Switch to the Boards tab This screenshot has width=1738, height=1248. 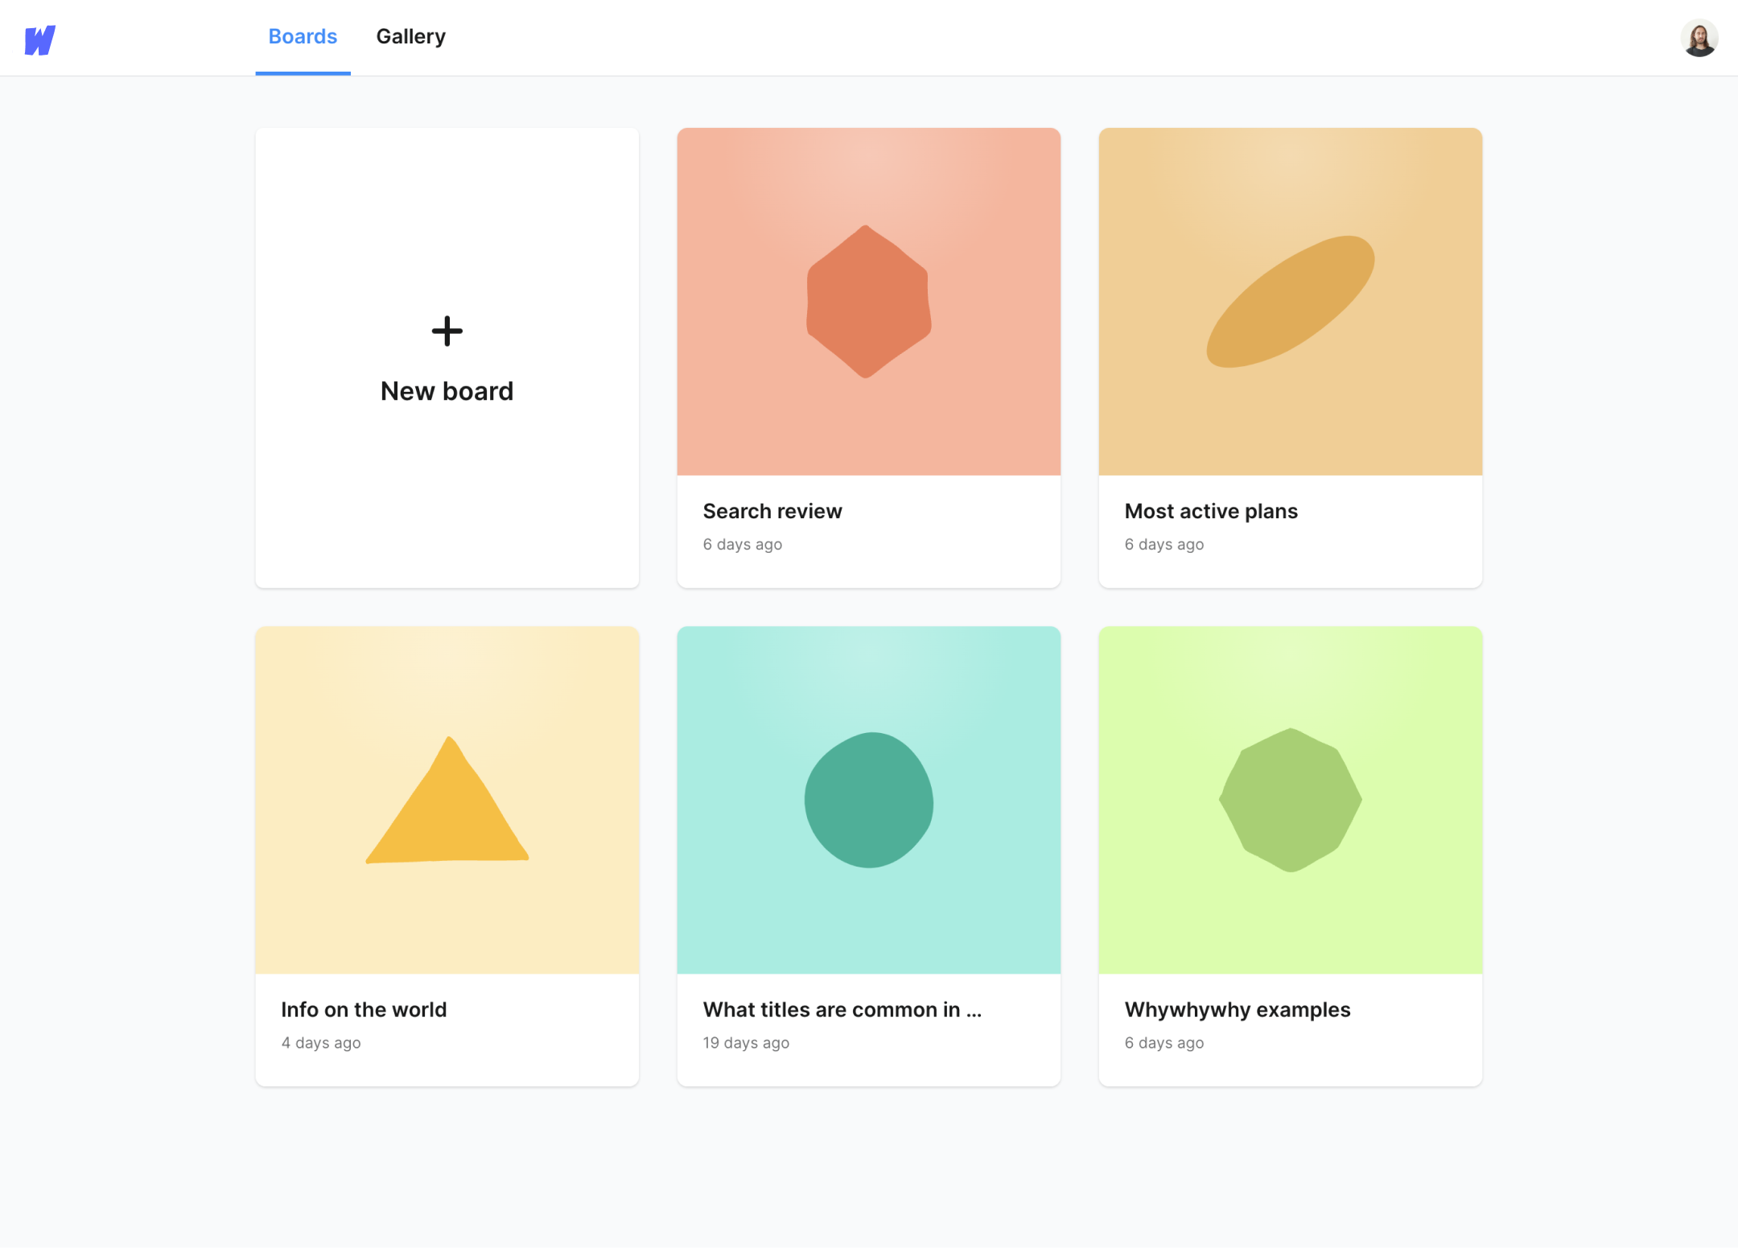pos(303,36)
